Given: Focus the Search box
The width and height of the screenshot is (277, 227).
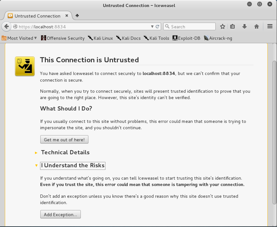Looking at the screenshot, I should click(x=189, y=27).
